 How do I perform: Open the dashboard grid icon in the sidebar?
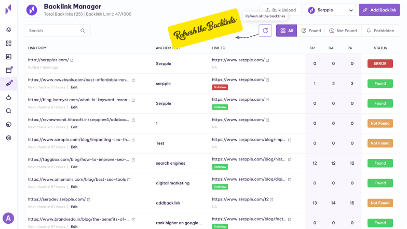pos(8,43)
